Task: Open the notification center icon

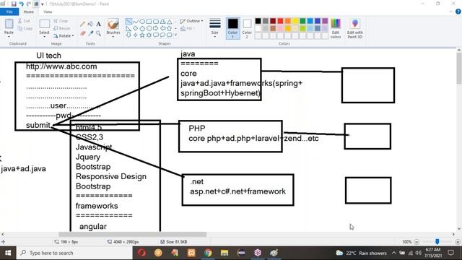Action: tap(450, 253)
